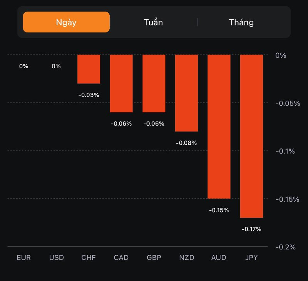Switch to the Tuần tab

[x=153, y=22]
